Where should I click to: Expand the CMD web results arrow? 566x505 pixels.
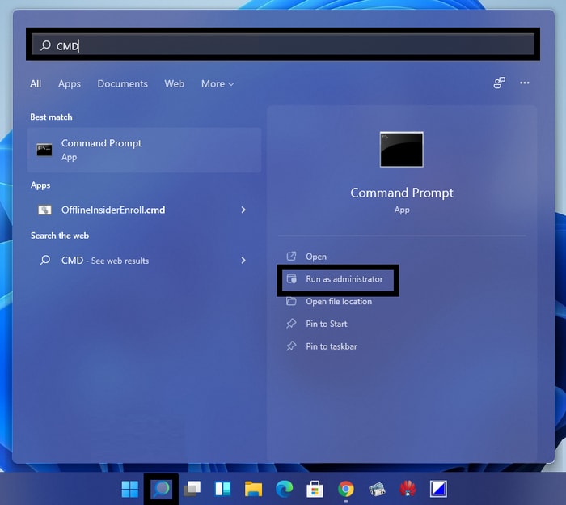pyautogui.click(x=243, y=261)
